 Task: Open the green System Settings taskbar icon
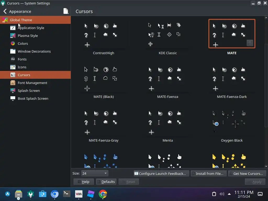point(31,194)
